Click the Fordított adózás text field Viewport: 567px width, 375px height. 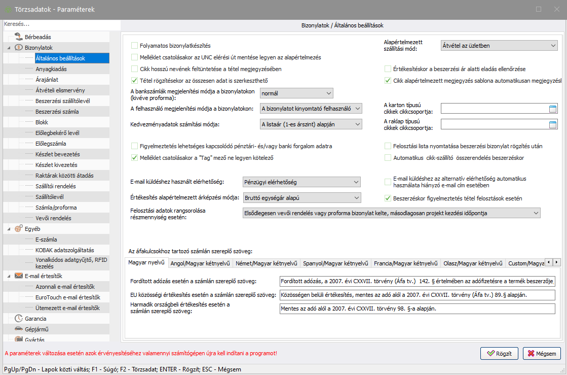pyautogui.click(x=417, y=281)
